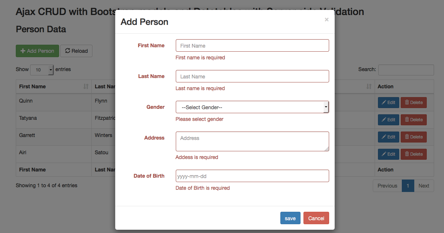Click the Reload button
This screenshot has width=444, height=233.
point(76,51)
